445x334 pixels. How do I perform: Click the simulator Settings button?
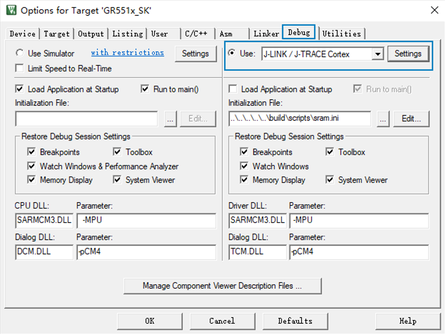195,53
